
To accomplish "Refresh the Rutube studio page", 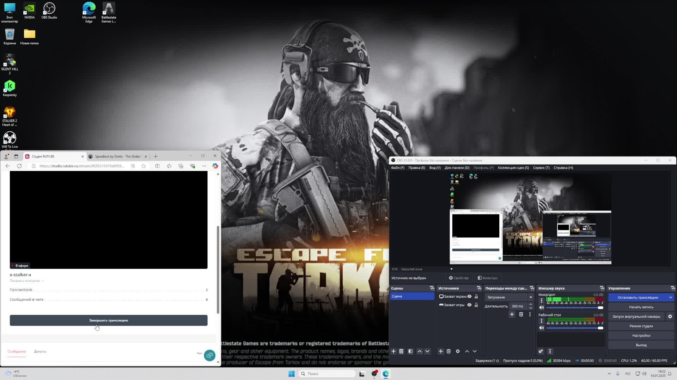I will 19,166.
